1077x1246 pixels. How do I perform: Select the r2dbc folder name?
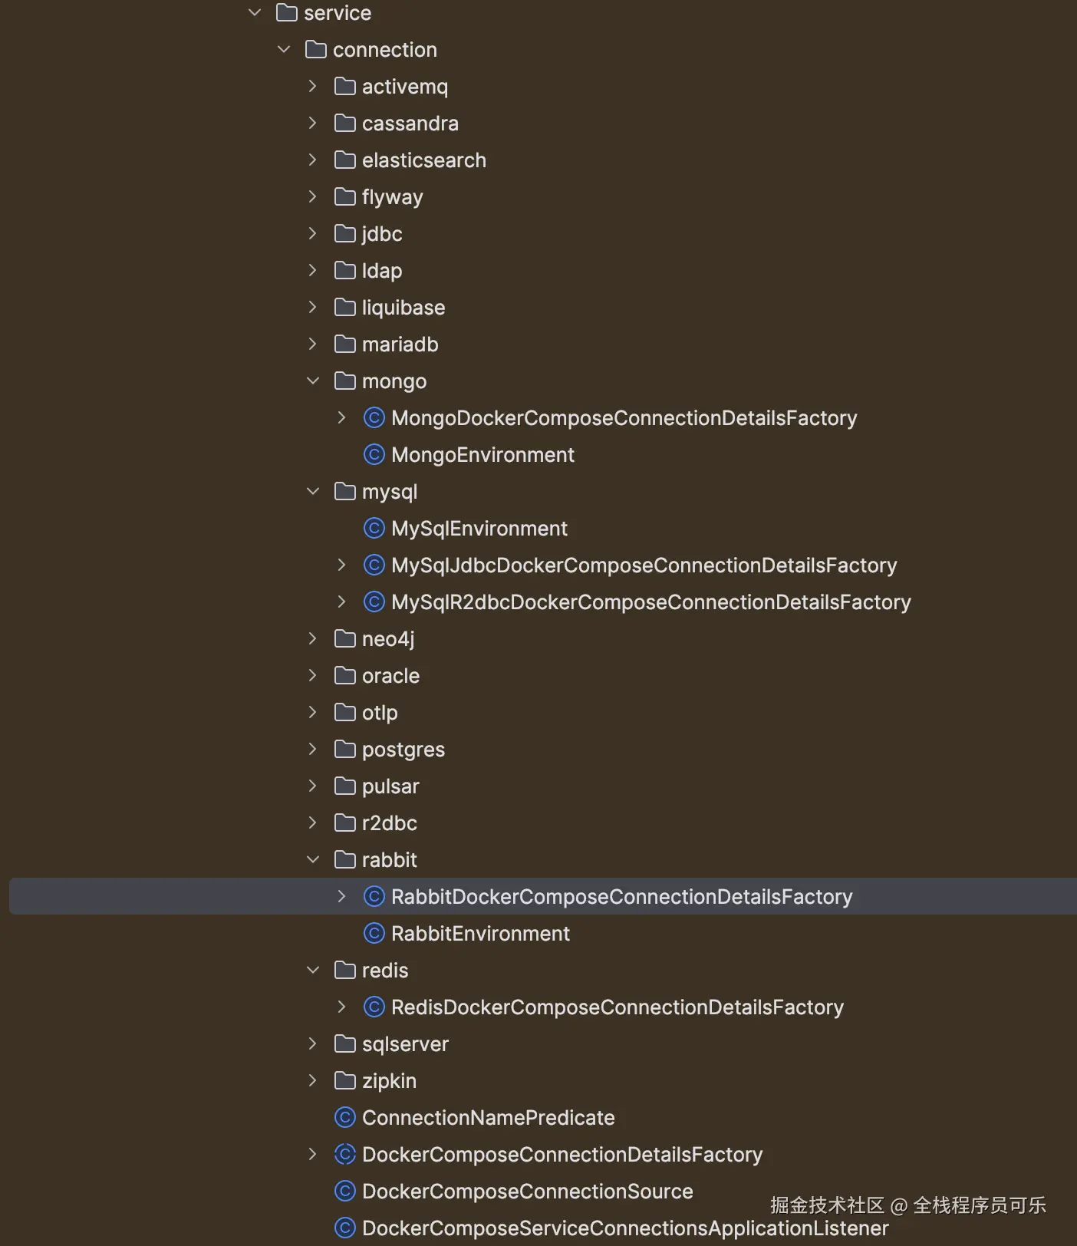tap(390, 823)
